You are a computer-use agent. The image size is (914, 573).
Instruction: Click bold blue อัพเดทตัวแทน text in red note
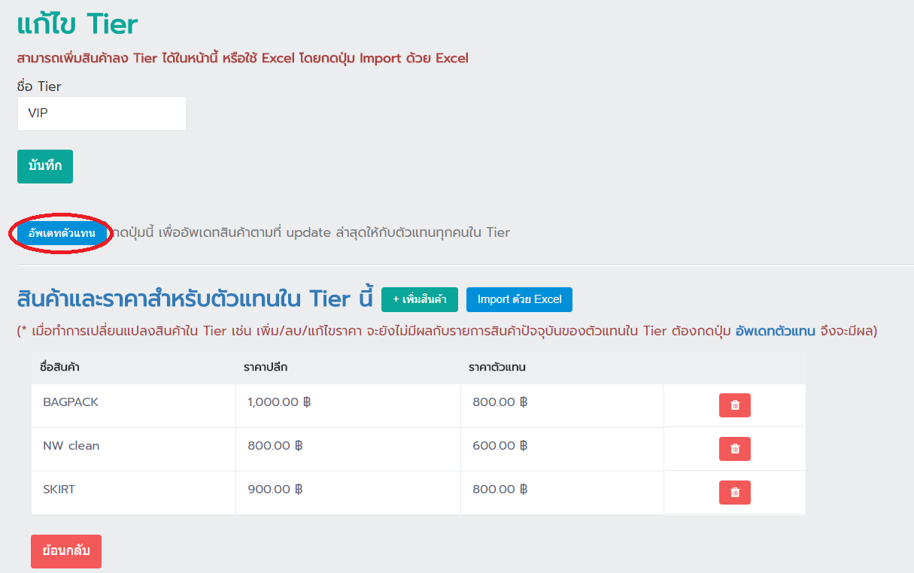(775, 331)
